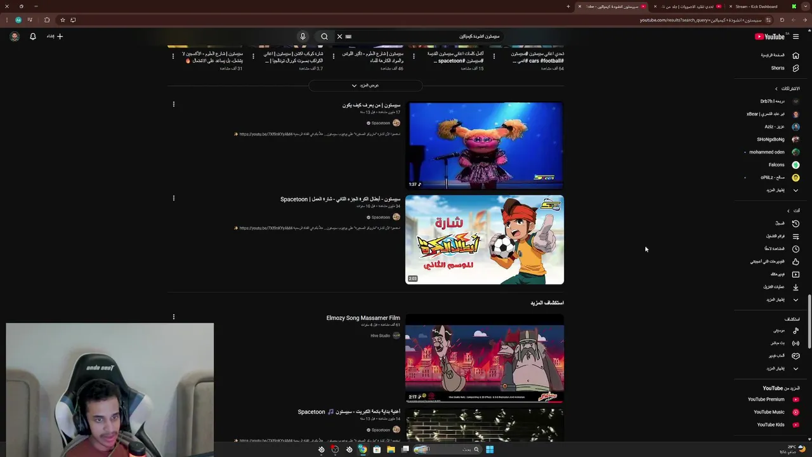The image size is (812, 457).
Task: Open the on-screen keyboard icon in search
Action: click(x=348, y=37)
